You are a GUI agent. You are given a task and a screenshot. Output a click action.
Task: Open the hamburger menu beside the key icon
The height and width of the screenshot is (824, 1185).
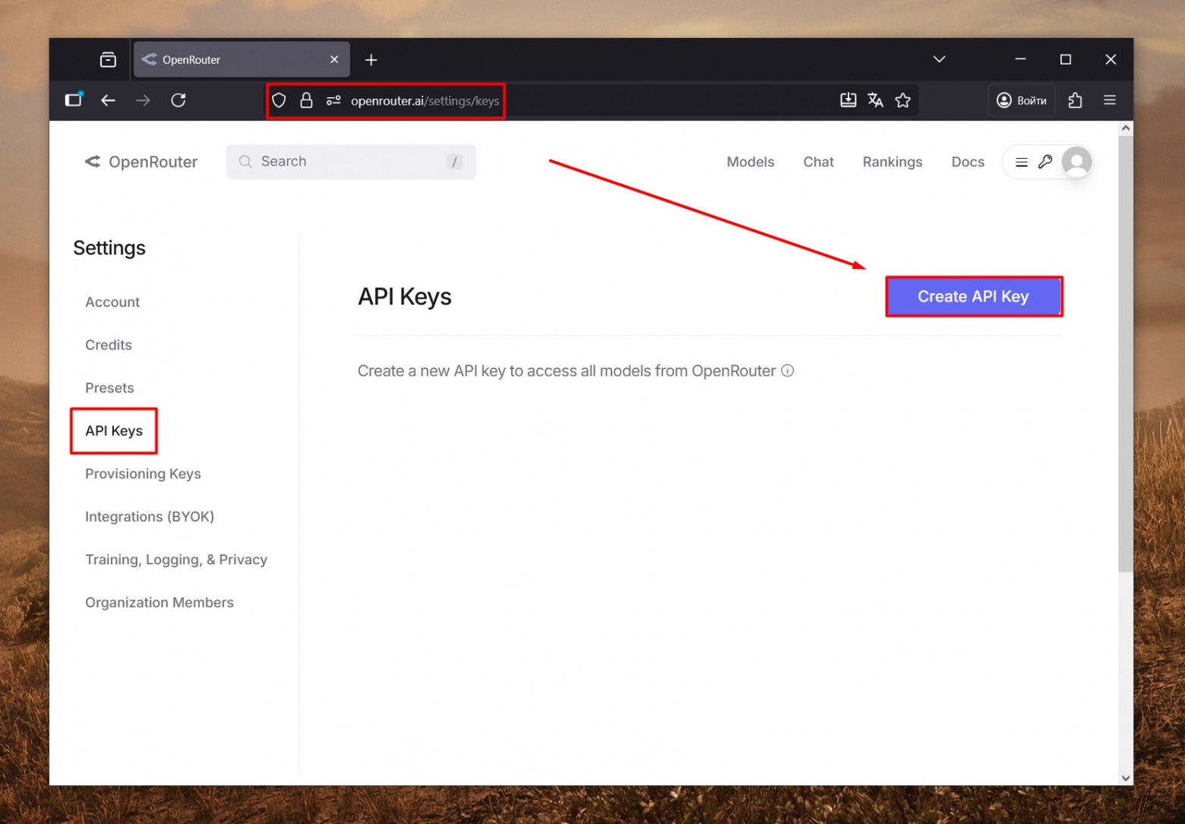pos(1021,162)
